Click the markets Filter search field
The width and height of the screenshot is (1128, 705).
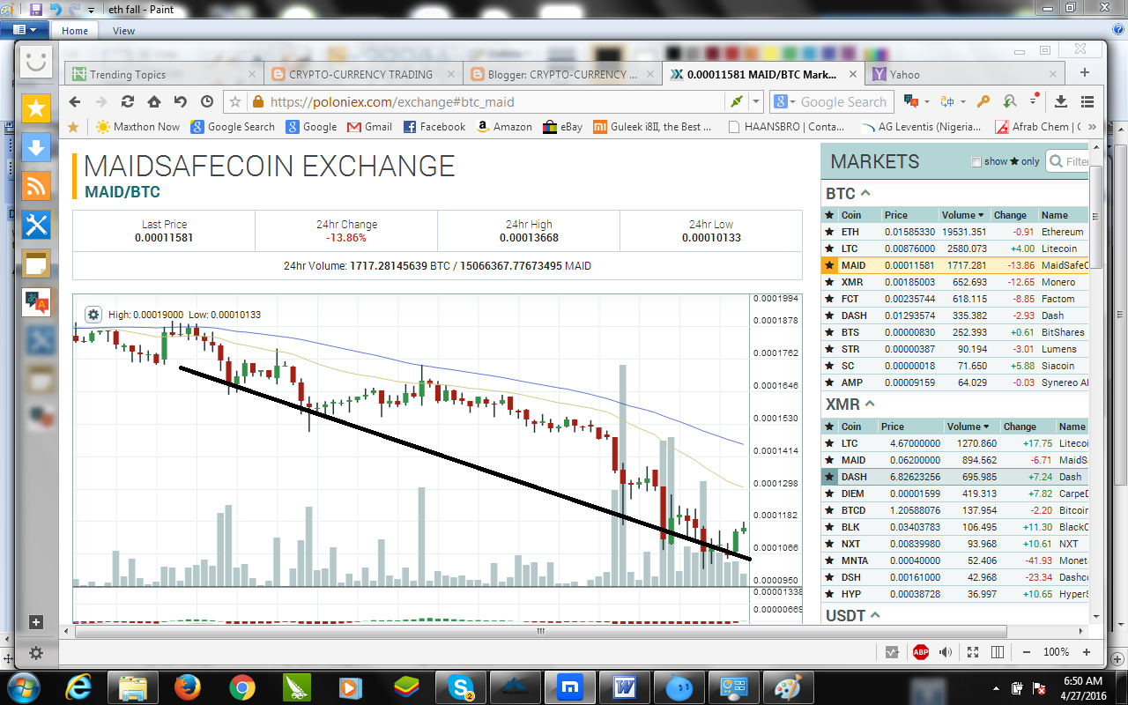pos(1067,161)
